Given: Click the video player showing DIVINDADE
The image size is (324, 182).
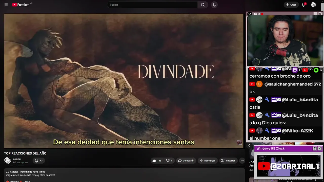Looking at the screenshot, I should (x=124, y=81).
